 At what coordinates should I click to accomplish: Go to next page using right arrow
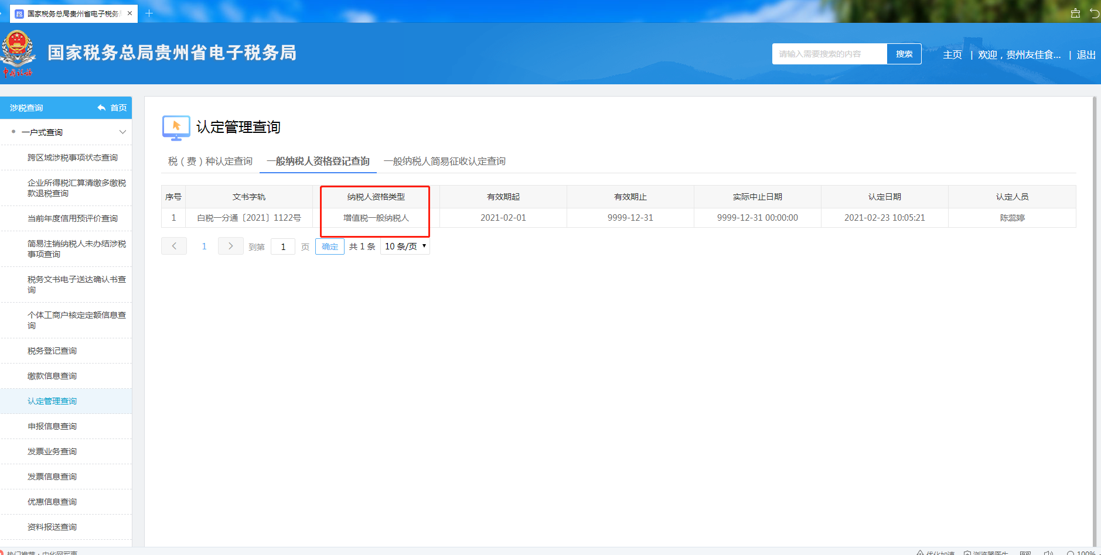[230, 246]
